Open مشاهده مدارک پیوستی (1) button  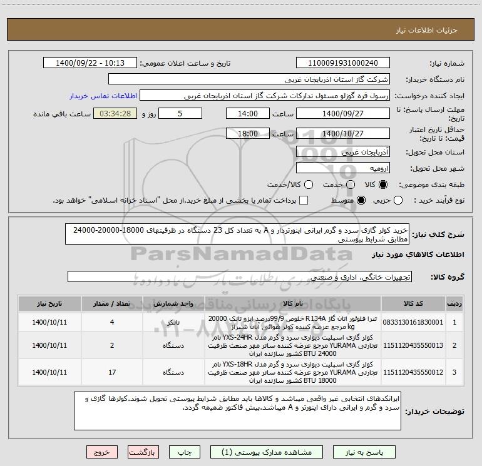[x=267, y=452]
